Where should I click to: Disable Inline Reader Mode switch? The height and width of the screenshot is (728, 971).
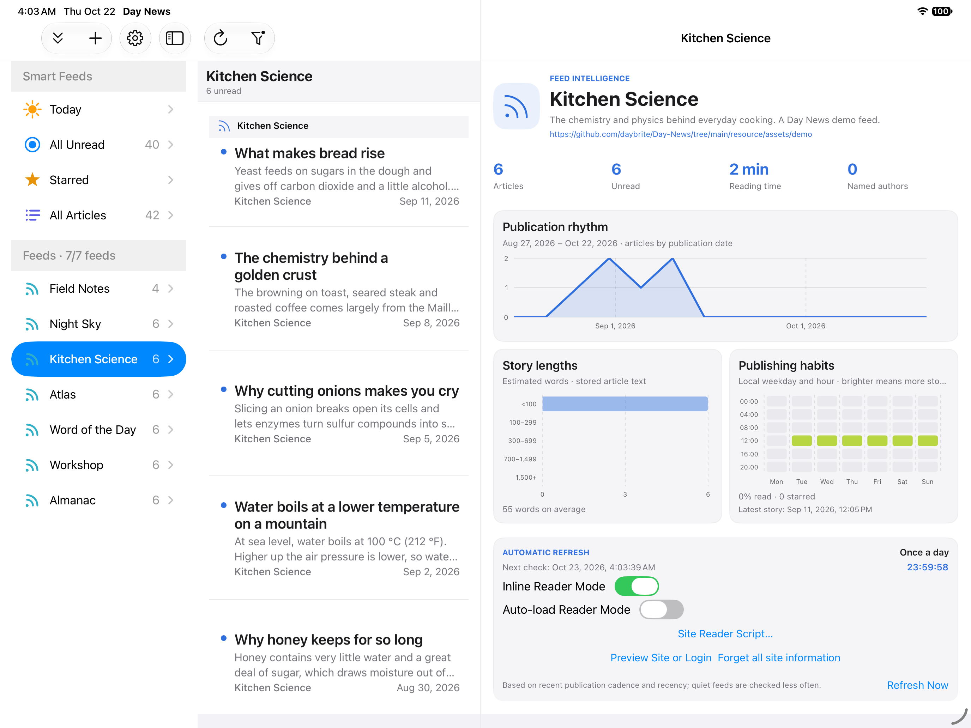pos(637,586)
